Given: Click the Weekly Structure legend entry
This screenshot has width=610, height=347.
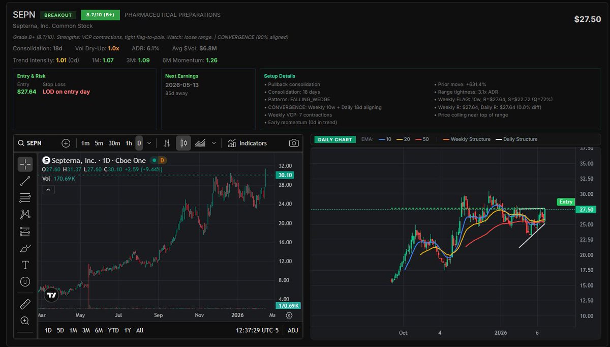Looking at the screenshot, I should click(x=467, y=139).
